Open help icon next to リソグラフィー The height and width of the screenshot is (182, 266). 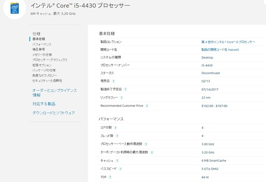[x=121, y=98]
